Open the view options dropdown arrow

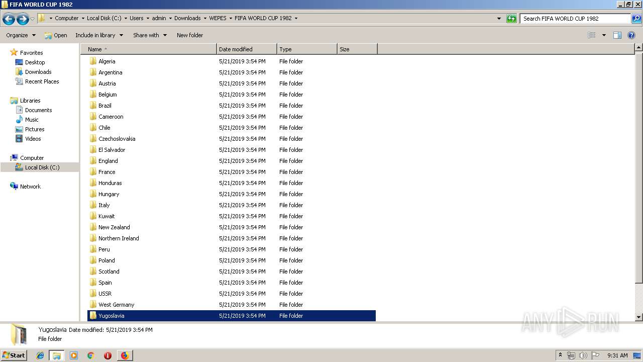(604, 35)
